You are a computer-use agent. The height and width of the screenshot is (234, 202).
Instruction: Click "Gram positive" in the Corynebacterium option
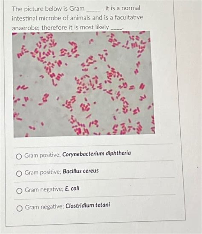point(42,155)
